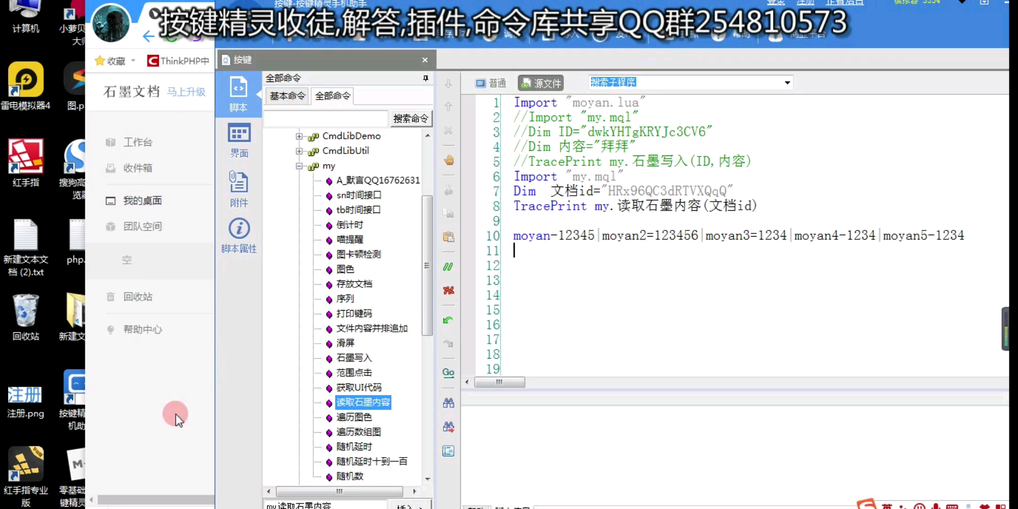Screen dimensions: 1018x509
Task: Click the list panel icon below binoculars
Action: [x=448, y=451]
